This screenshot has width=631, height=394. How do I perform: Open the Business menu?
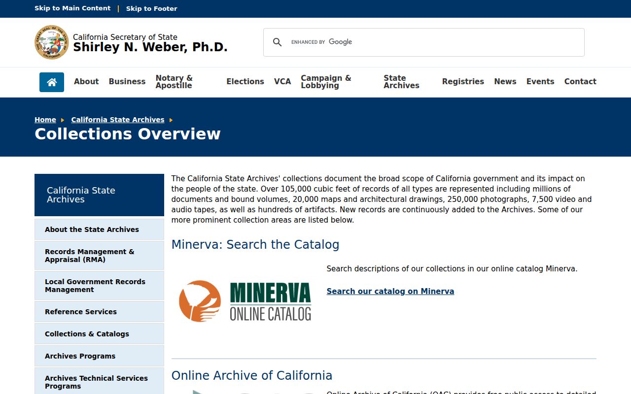[x=127, y=82]
